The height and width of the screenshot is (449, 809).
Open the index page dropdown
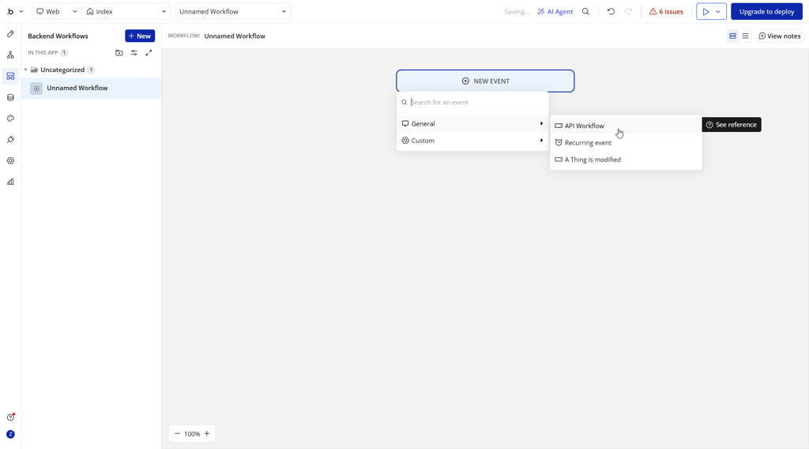pyautogui.click(x=126, y=11)
